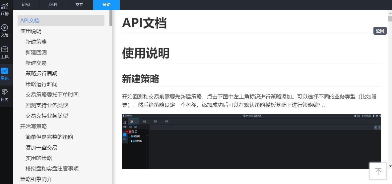
Task: Switch to the 研究 tab
Action: point(26,5)
